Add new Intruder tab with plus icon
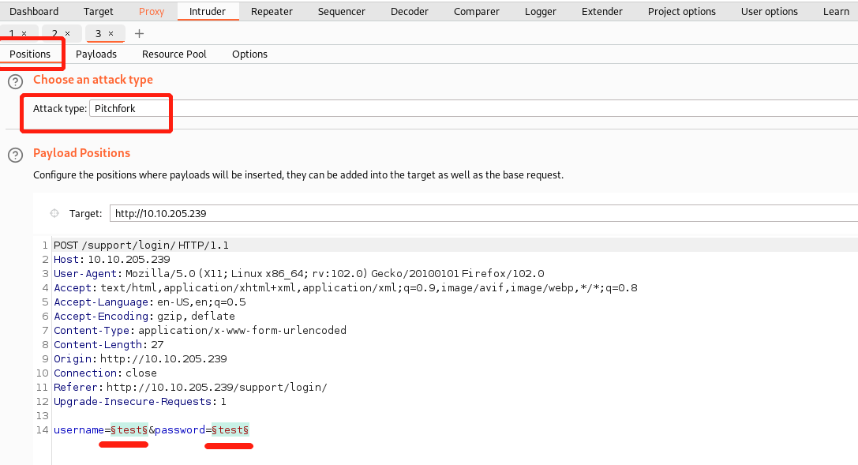The image size is (858, 465). (x=140, y=33)
